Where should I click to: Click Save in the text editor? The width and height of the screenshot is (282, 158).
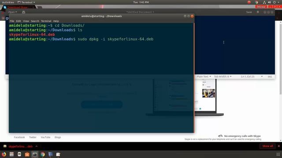coord(249,12)
